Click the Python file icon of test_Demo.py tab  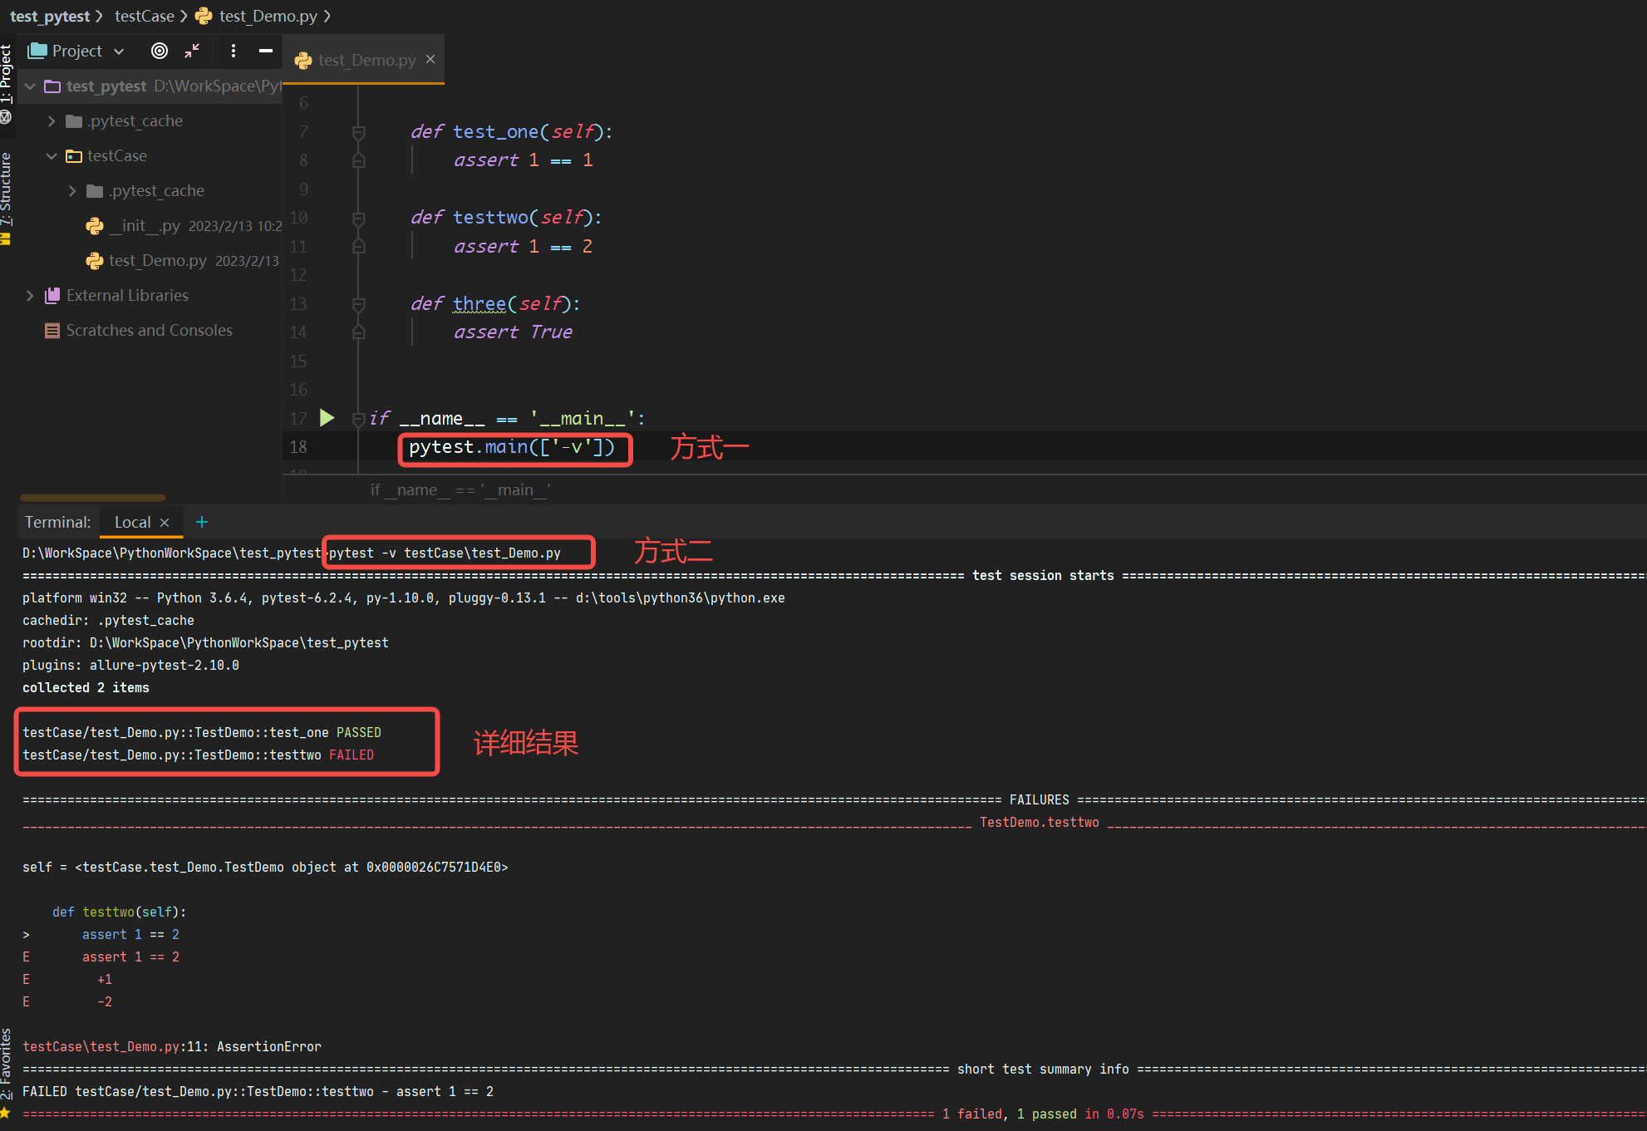303,61
